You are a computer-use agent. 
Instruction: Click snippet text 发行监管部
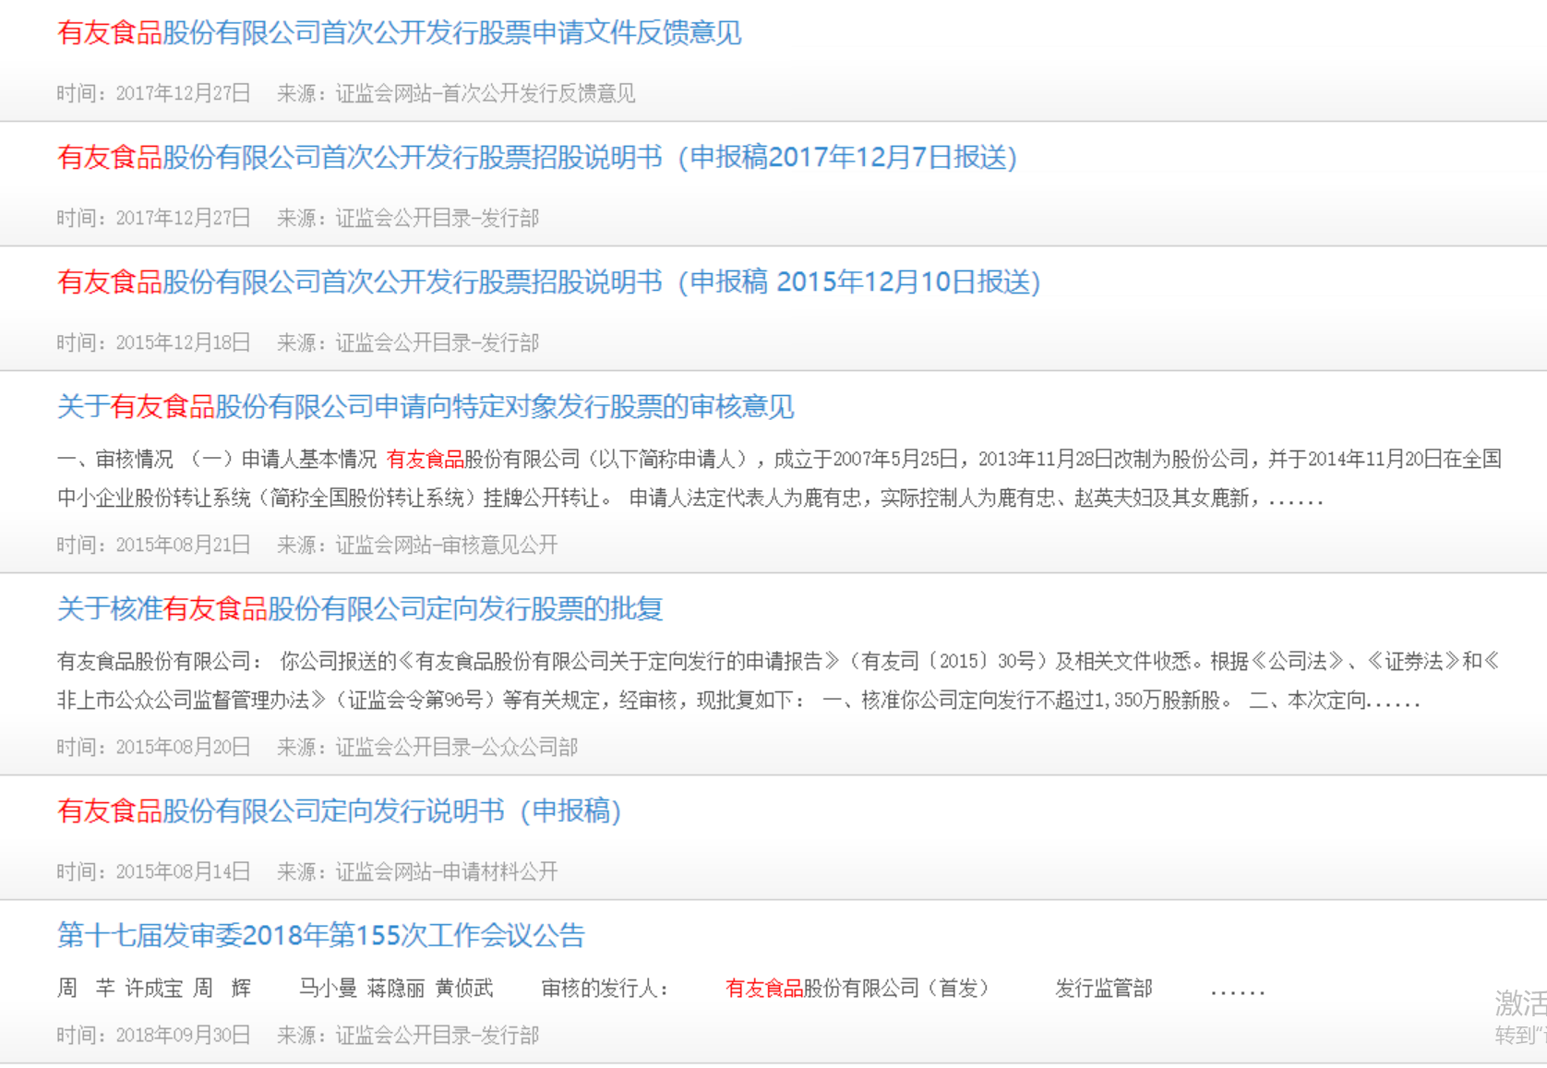click(1104, 989)
